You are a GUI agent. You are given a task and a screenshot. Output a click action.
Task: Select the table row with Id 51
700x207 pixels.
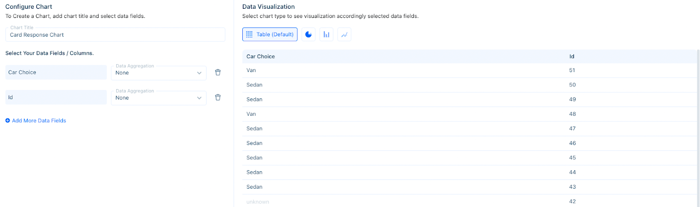click(469, 70)
